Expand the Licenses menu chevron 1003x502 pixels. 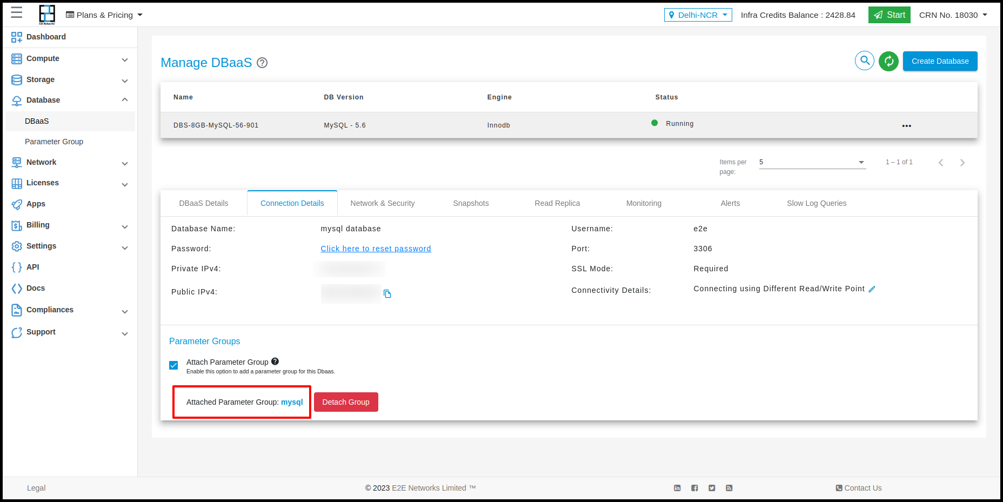tap(125, 184)
